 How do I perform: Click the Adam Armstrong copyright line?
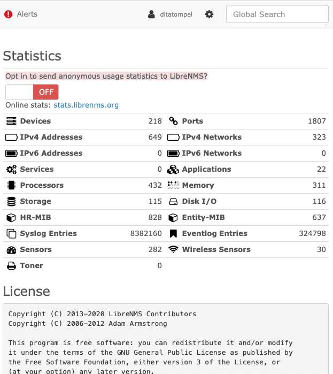88,324
